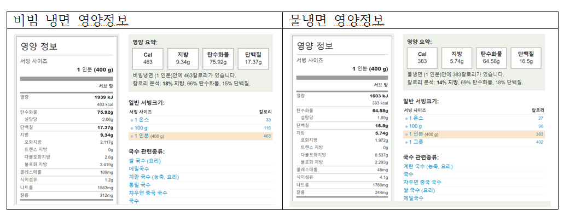The image size is (564, 216).
Task: Click the 비빔 냉면 영양정보 heading
Action: [71, 20]
